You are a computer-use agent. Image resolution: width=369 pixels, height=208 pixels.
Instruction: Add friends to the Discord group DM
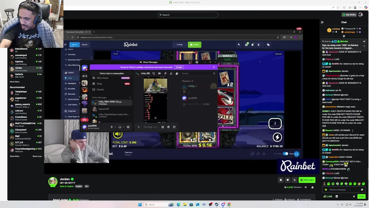[x=171, y=73]
